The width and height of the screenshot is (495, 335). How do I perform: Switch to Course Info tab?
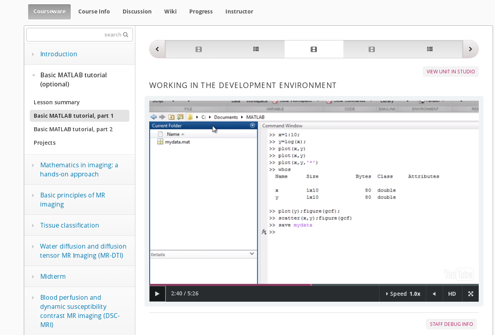click(x=94, y=11)
